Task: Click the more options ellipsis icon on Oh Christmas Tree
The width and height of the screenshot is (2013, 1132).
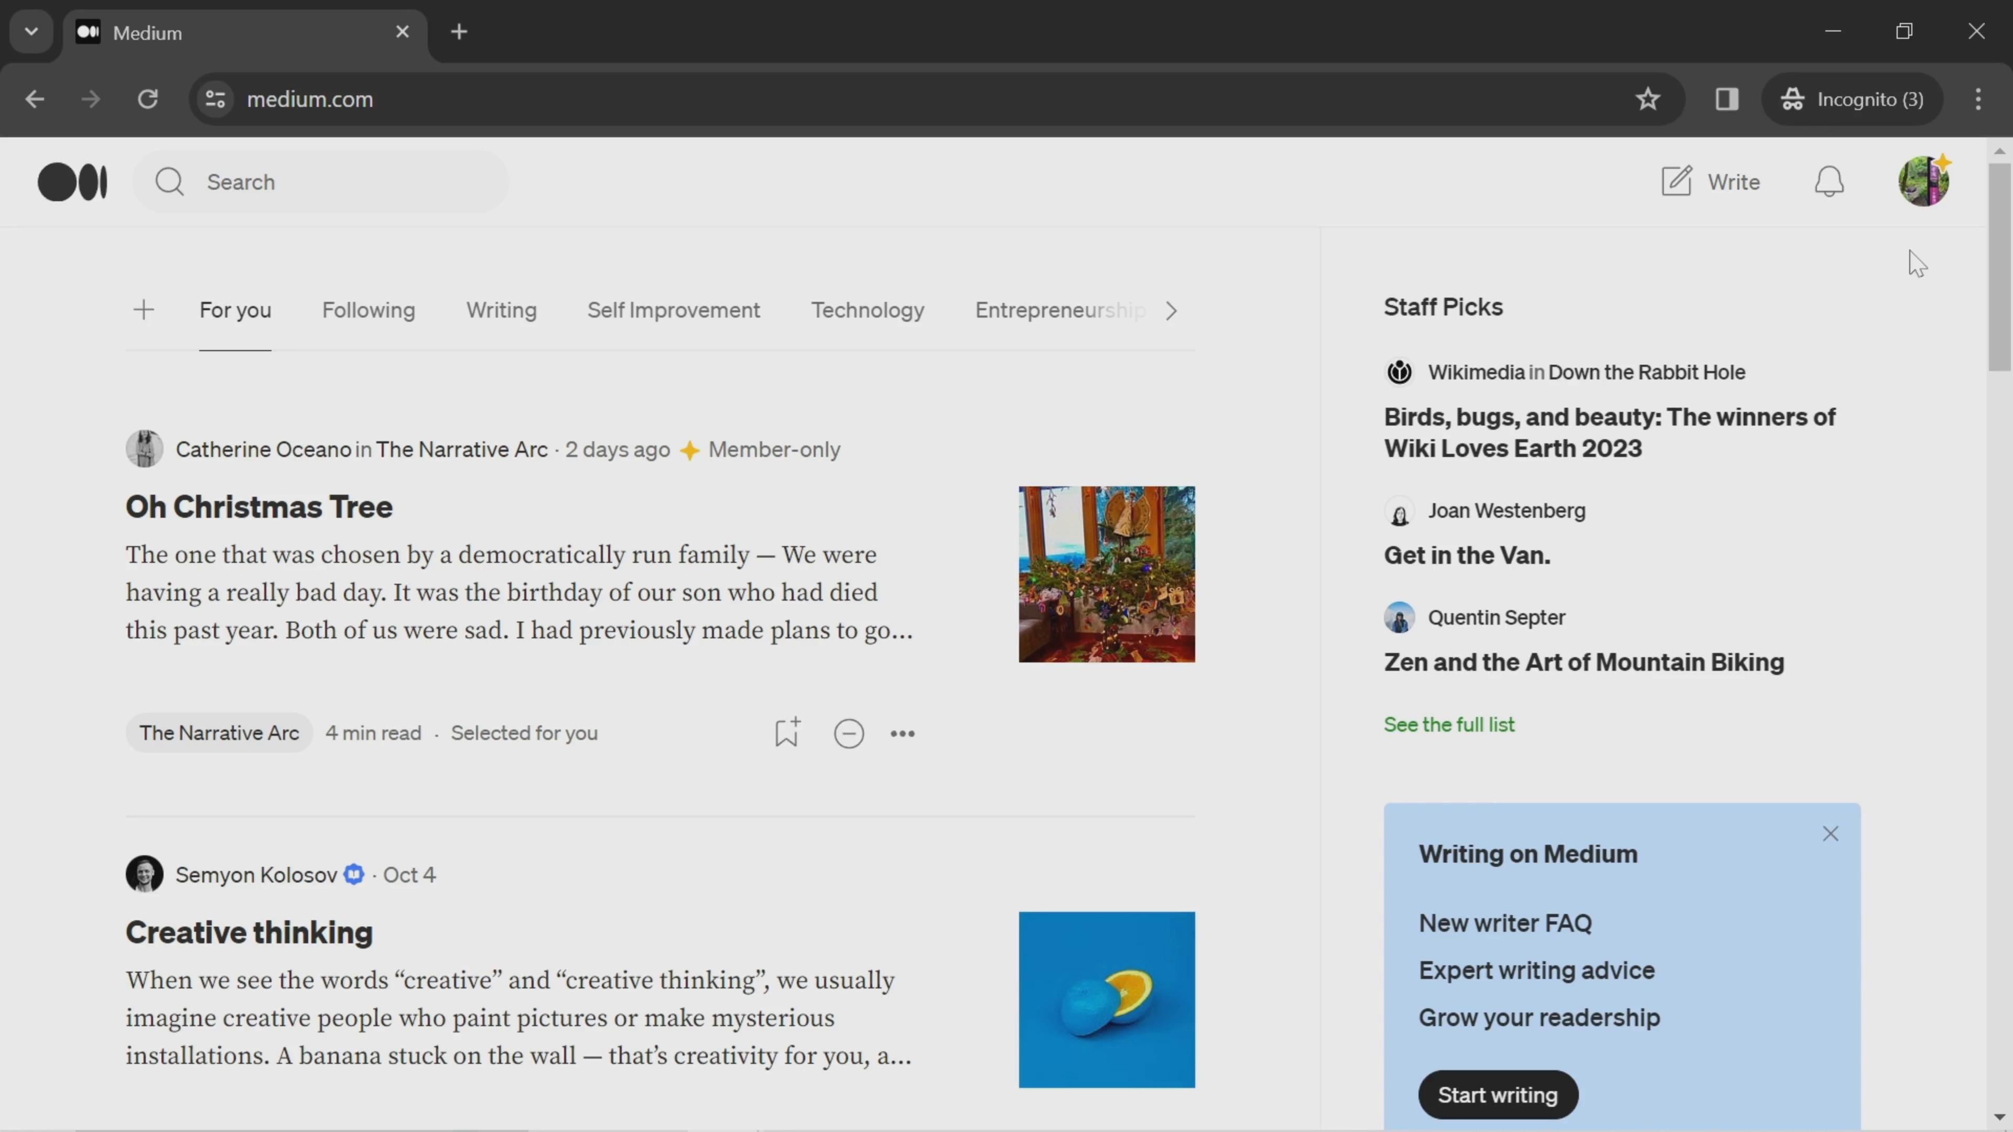Action: pos(903,733)
